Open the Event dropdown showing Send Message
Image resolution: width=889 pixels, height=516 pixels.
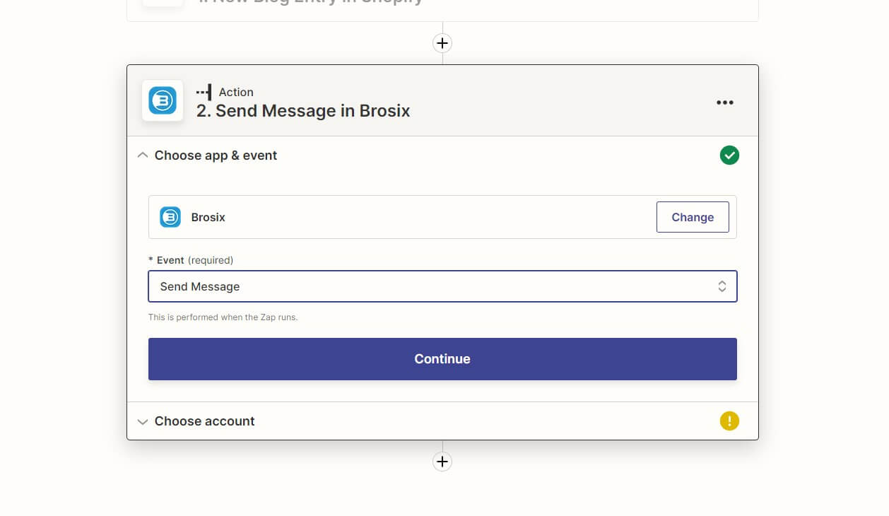pyautogui.click(x=431, y=286)
